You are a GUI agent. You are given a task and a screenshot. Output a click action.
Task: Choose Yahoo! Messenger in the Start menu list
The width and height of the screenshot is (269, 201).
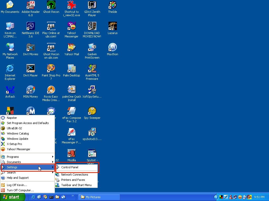[x=27, y=149]
